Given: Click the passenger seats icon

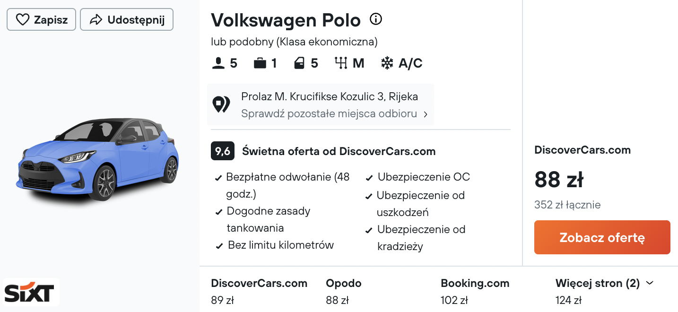Looking at the screenshot, I should tap(218, 63).
